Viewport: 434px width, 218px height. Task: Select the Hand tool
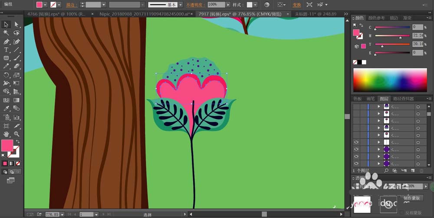click(6, 134)
